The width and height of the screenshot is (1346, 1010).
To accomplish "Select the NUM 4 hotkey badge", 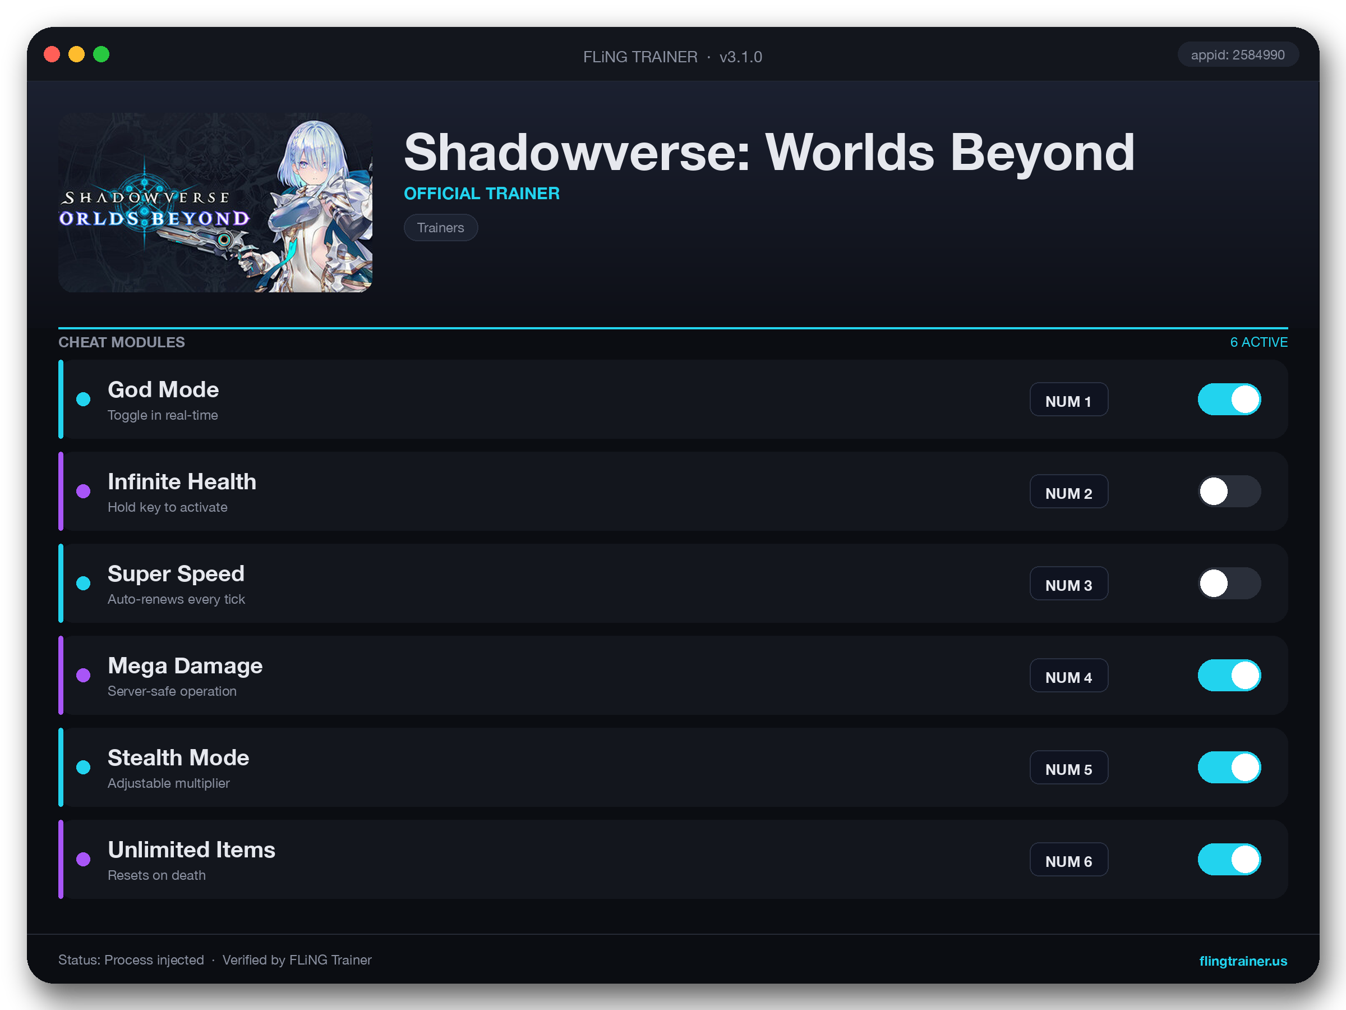I will click(1068, 675).
